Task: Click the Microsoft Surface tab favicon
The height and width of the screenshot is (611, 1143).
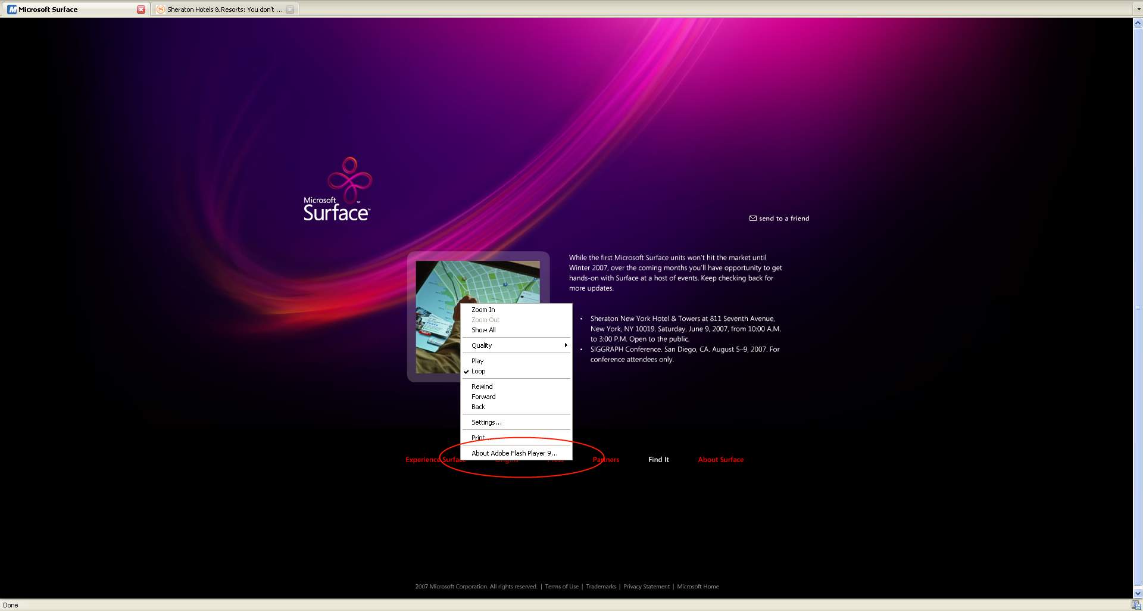Action: (x=12, y=10)
